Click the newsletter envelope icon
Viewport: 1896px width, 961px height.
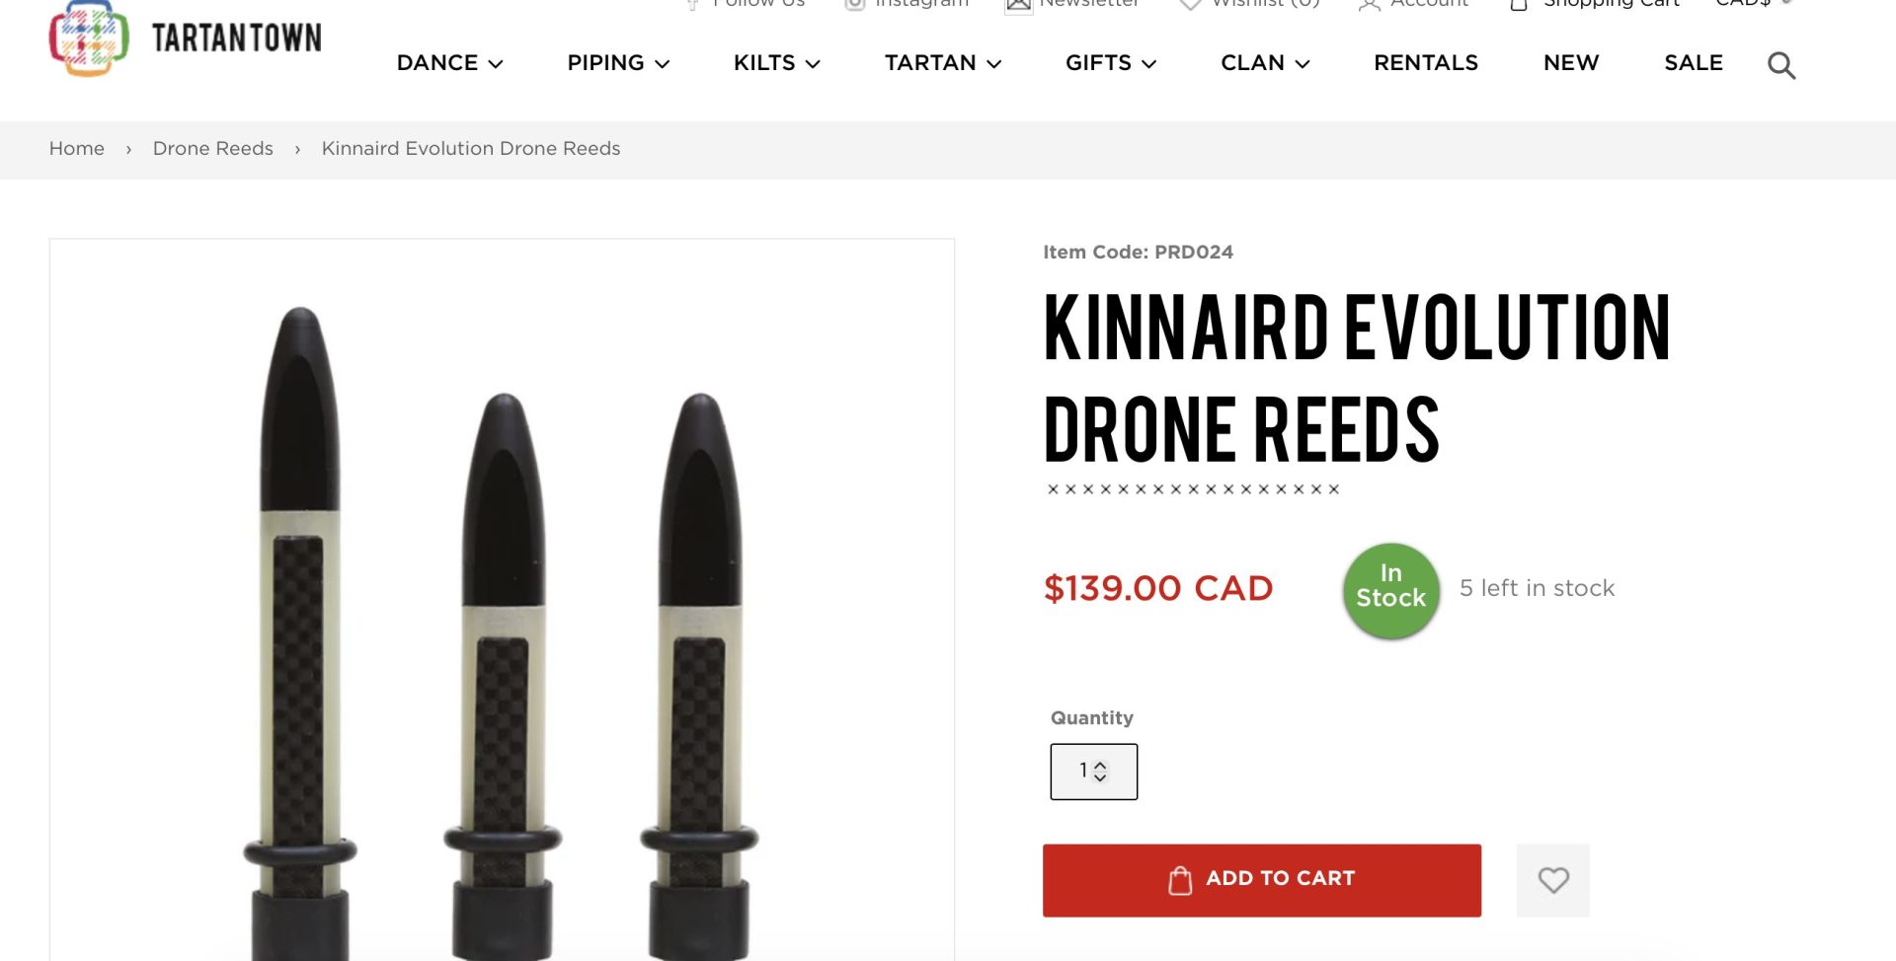pyautogui.click(x=1018, y=5)
